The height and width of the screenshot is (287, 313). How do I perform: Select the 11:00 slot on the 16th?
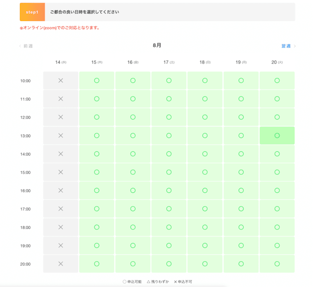pyautogui.click(x=133, y=99)
